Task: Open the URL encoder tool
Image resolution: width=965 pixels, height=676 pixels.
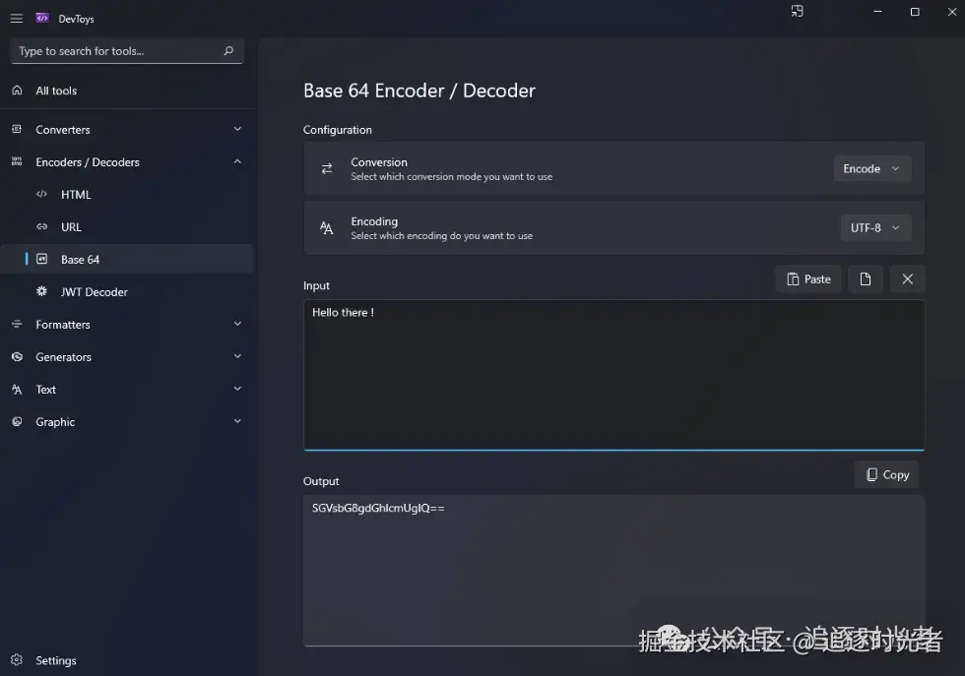Action: coord(71,227)
